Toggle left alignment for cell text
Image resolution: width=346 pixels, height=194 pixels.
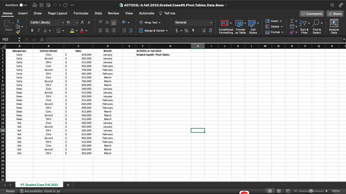[x=101, y=31]
